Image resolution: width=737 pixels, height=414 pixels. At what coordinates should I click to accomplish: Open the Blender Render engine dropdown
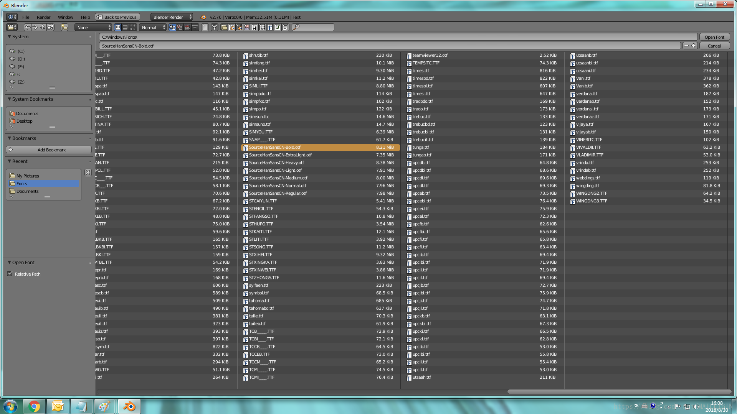click(x=172, y=17)
